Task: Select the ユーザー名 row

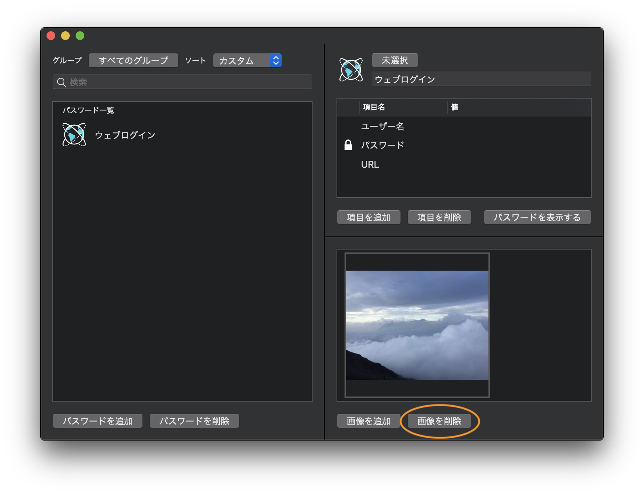Action: pos(464,126)
